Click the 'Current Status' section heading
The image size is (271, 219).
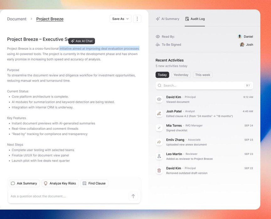(18, 91)
